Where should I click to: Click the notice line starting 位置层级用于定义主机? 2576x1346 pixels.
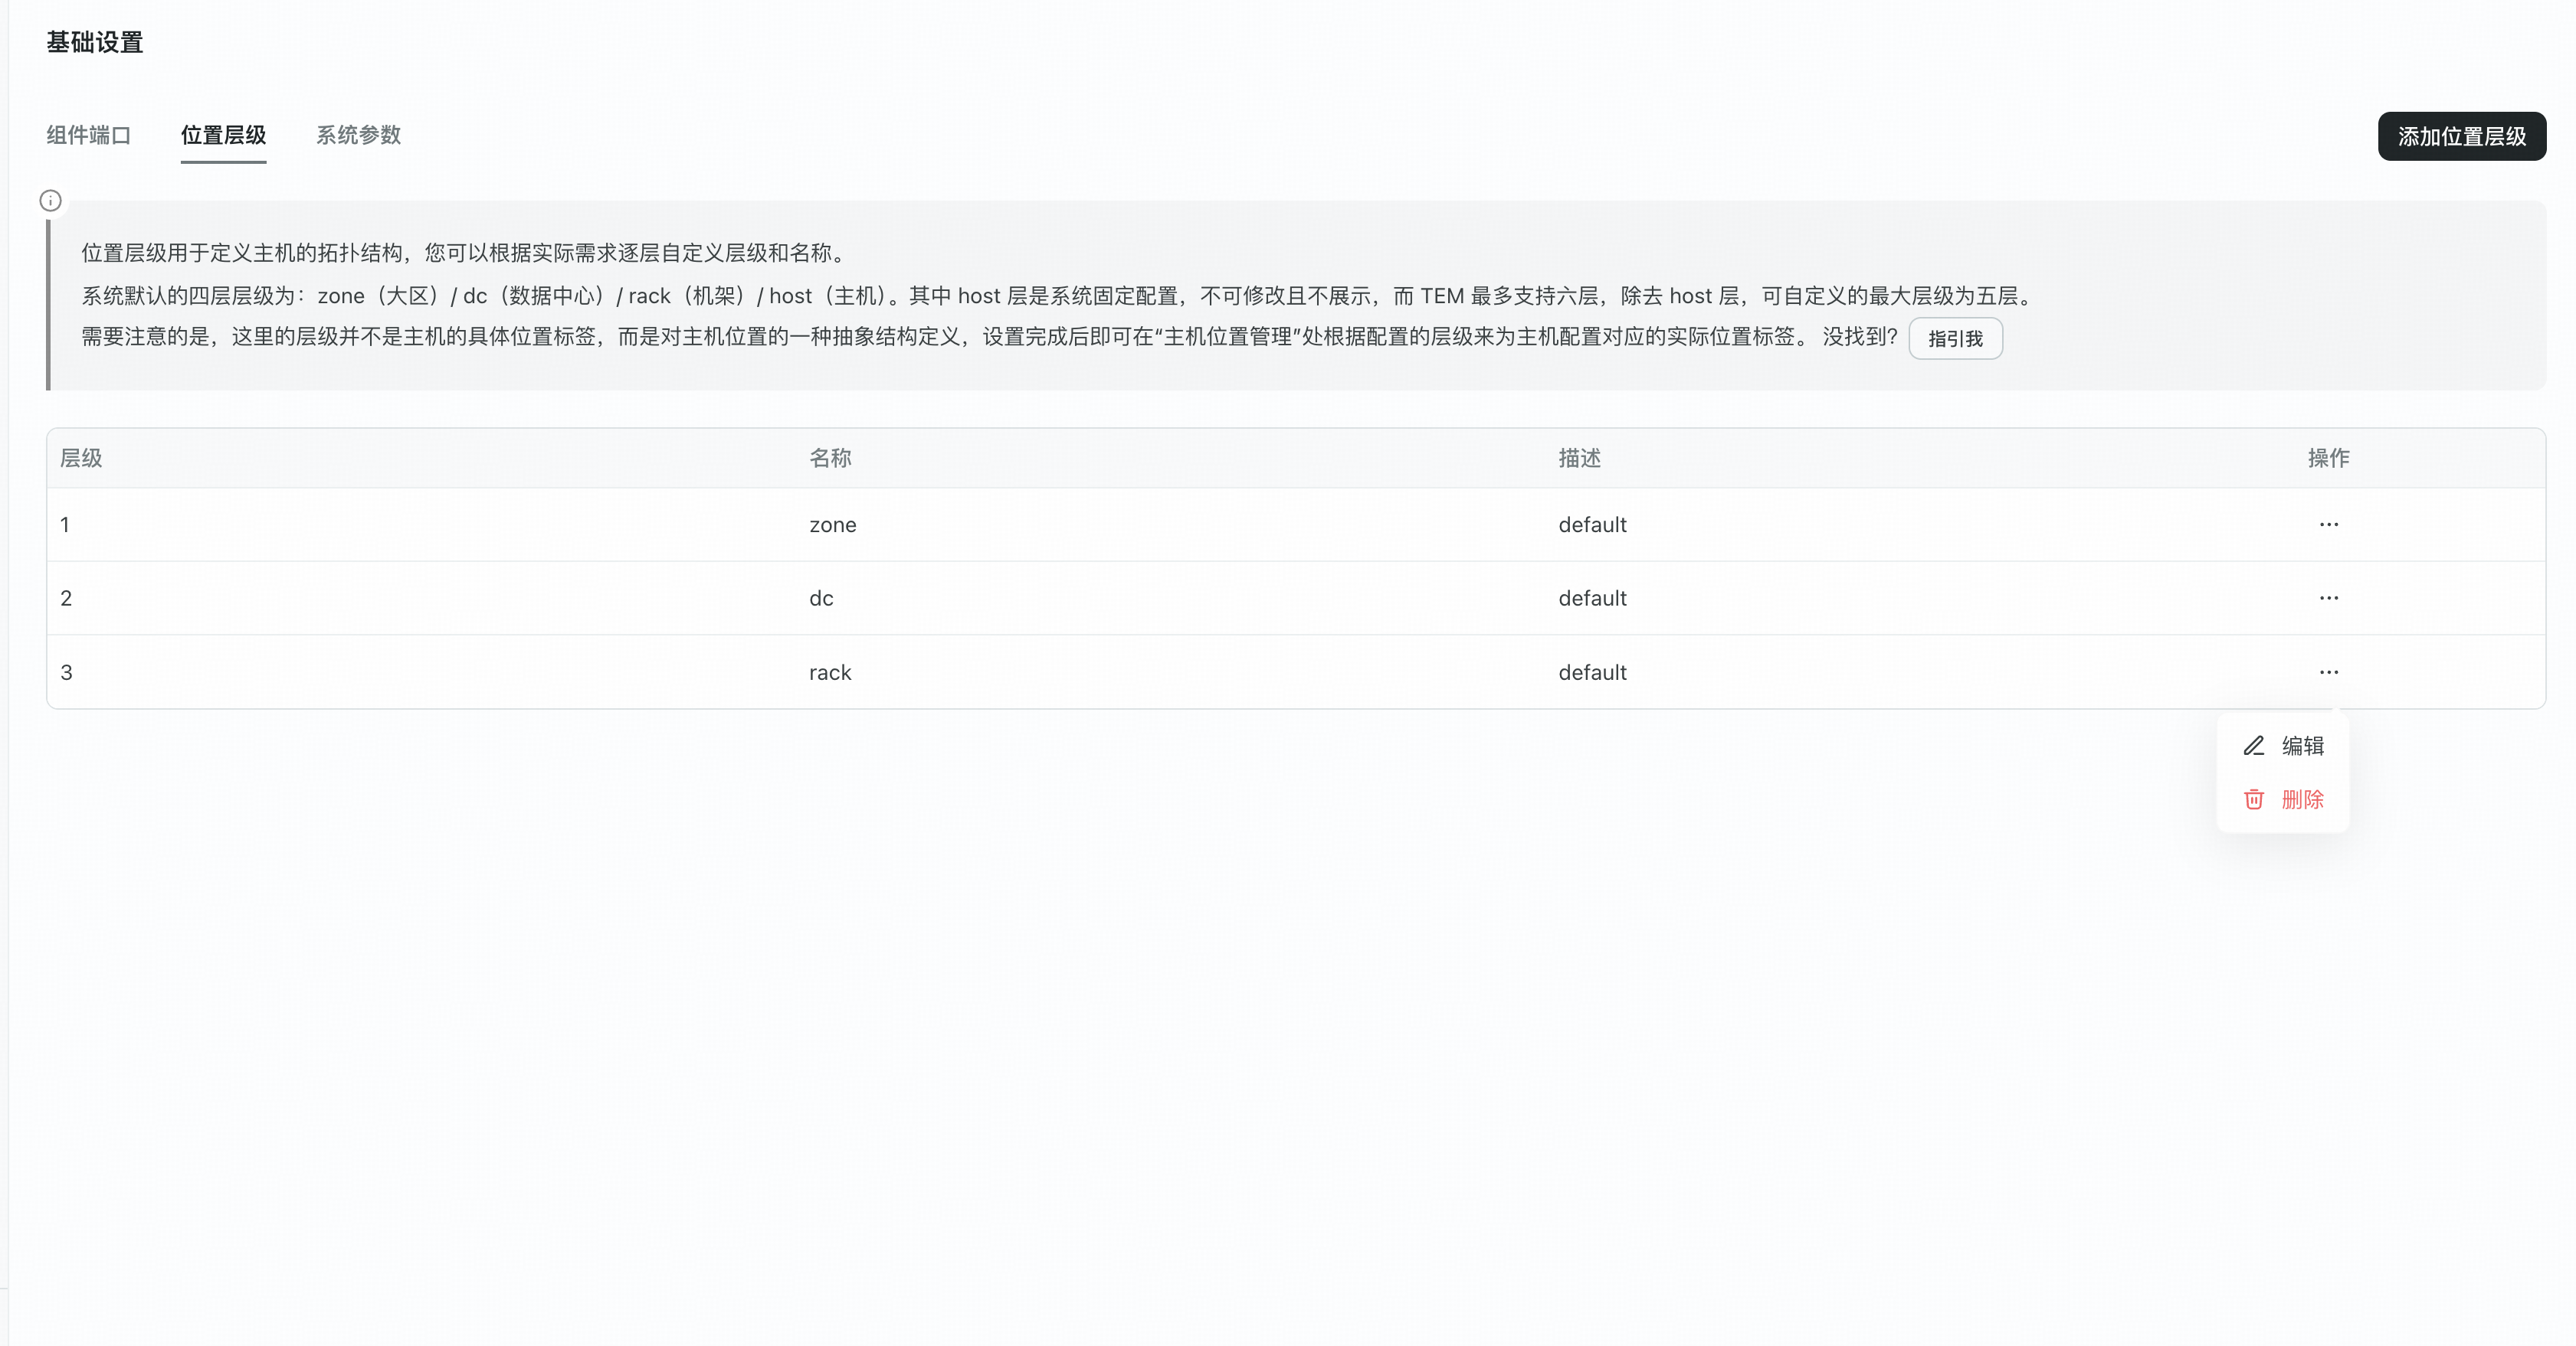click(467, 253)
